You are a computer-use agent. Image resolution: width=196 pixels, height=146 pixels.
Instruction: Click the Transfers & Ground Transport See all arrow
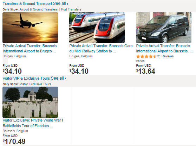[68, 4]
